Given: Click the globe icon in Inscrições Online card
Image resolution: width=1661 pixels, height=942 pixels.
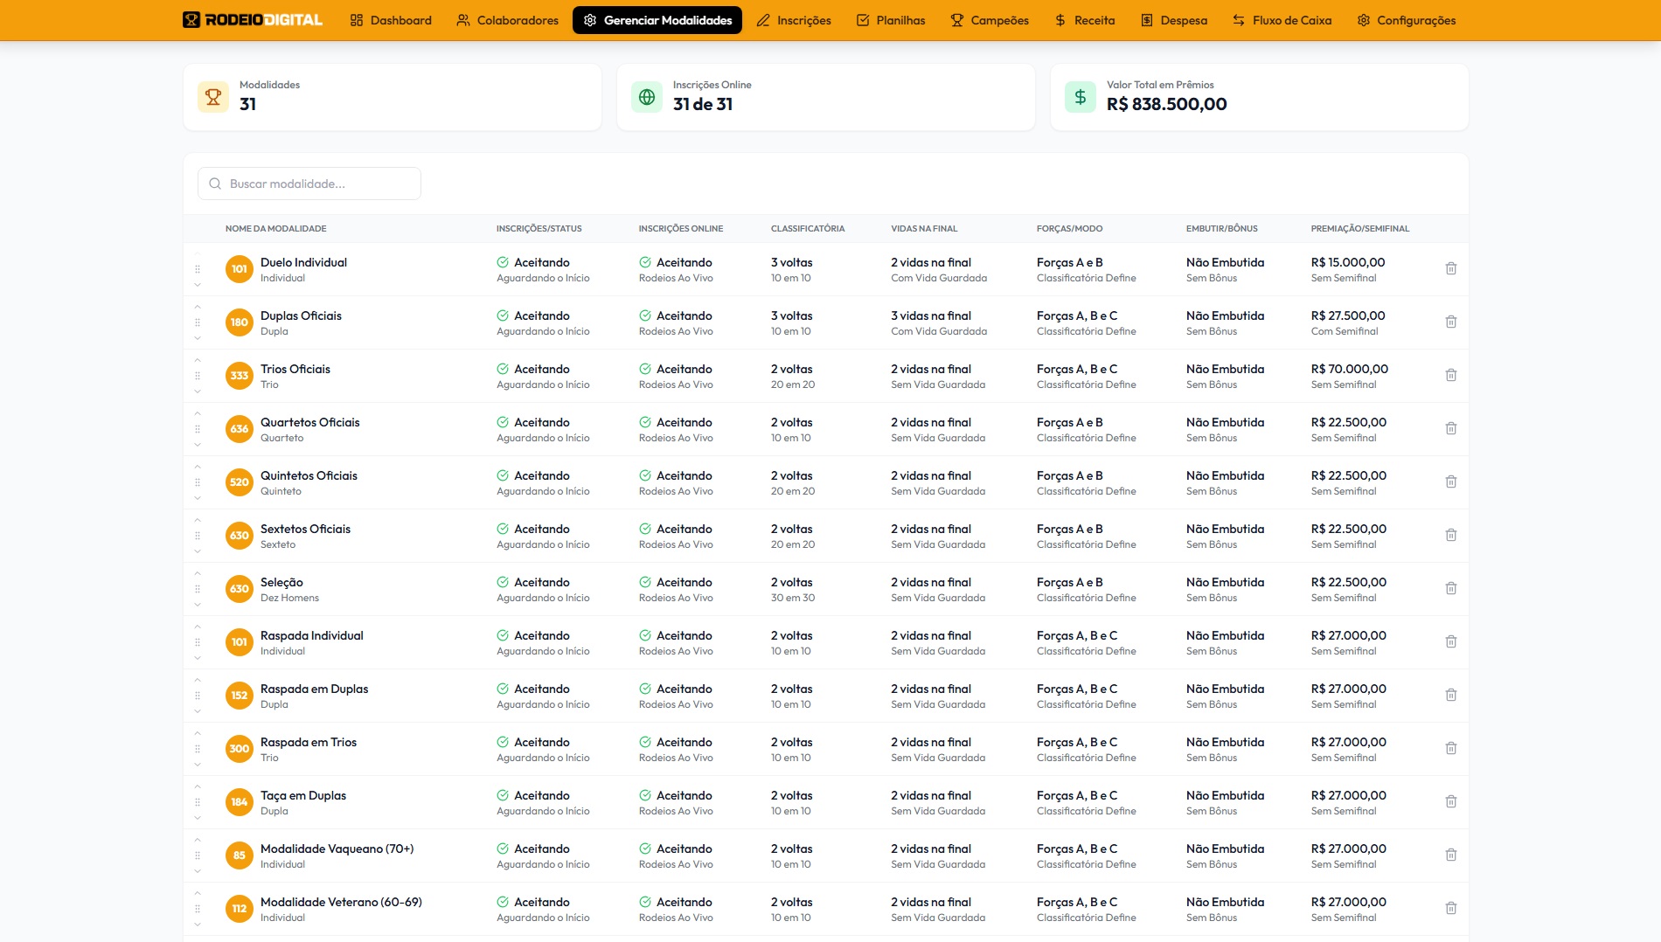Looking at the screenshot, I should tap(647, 97).
